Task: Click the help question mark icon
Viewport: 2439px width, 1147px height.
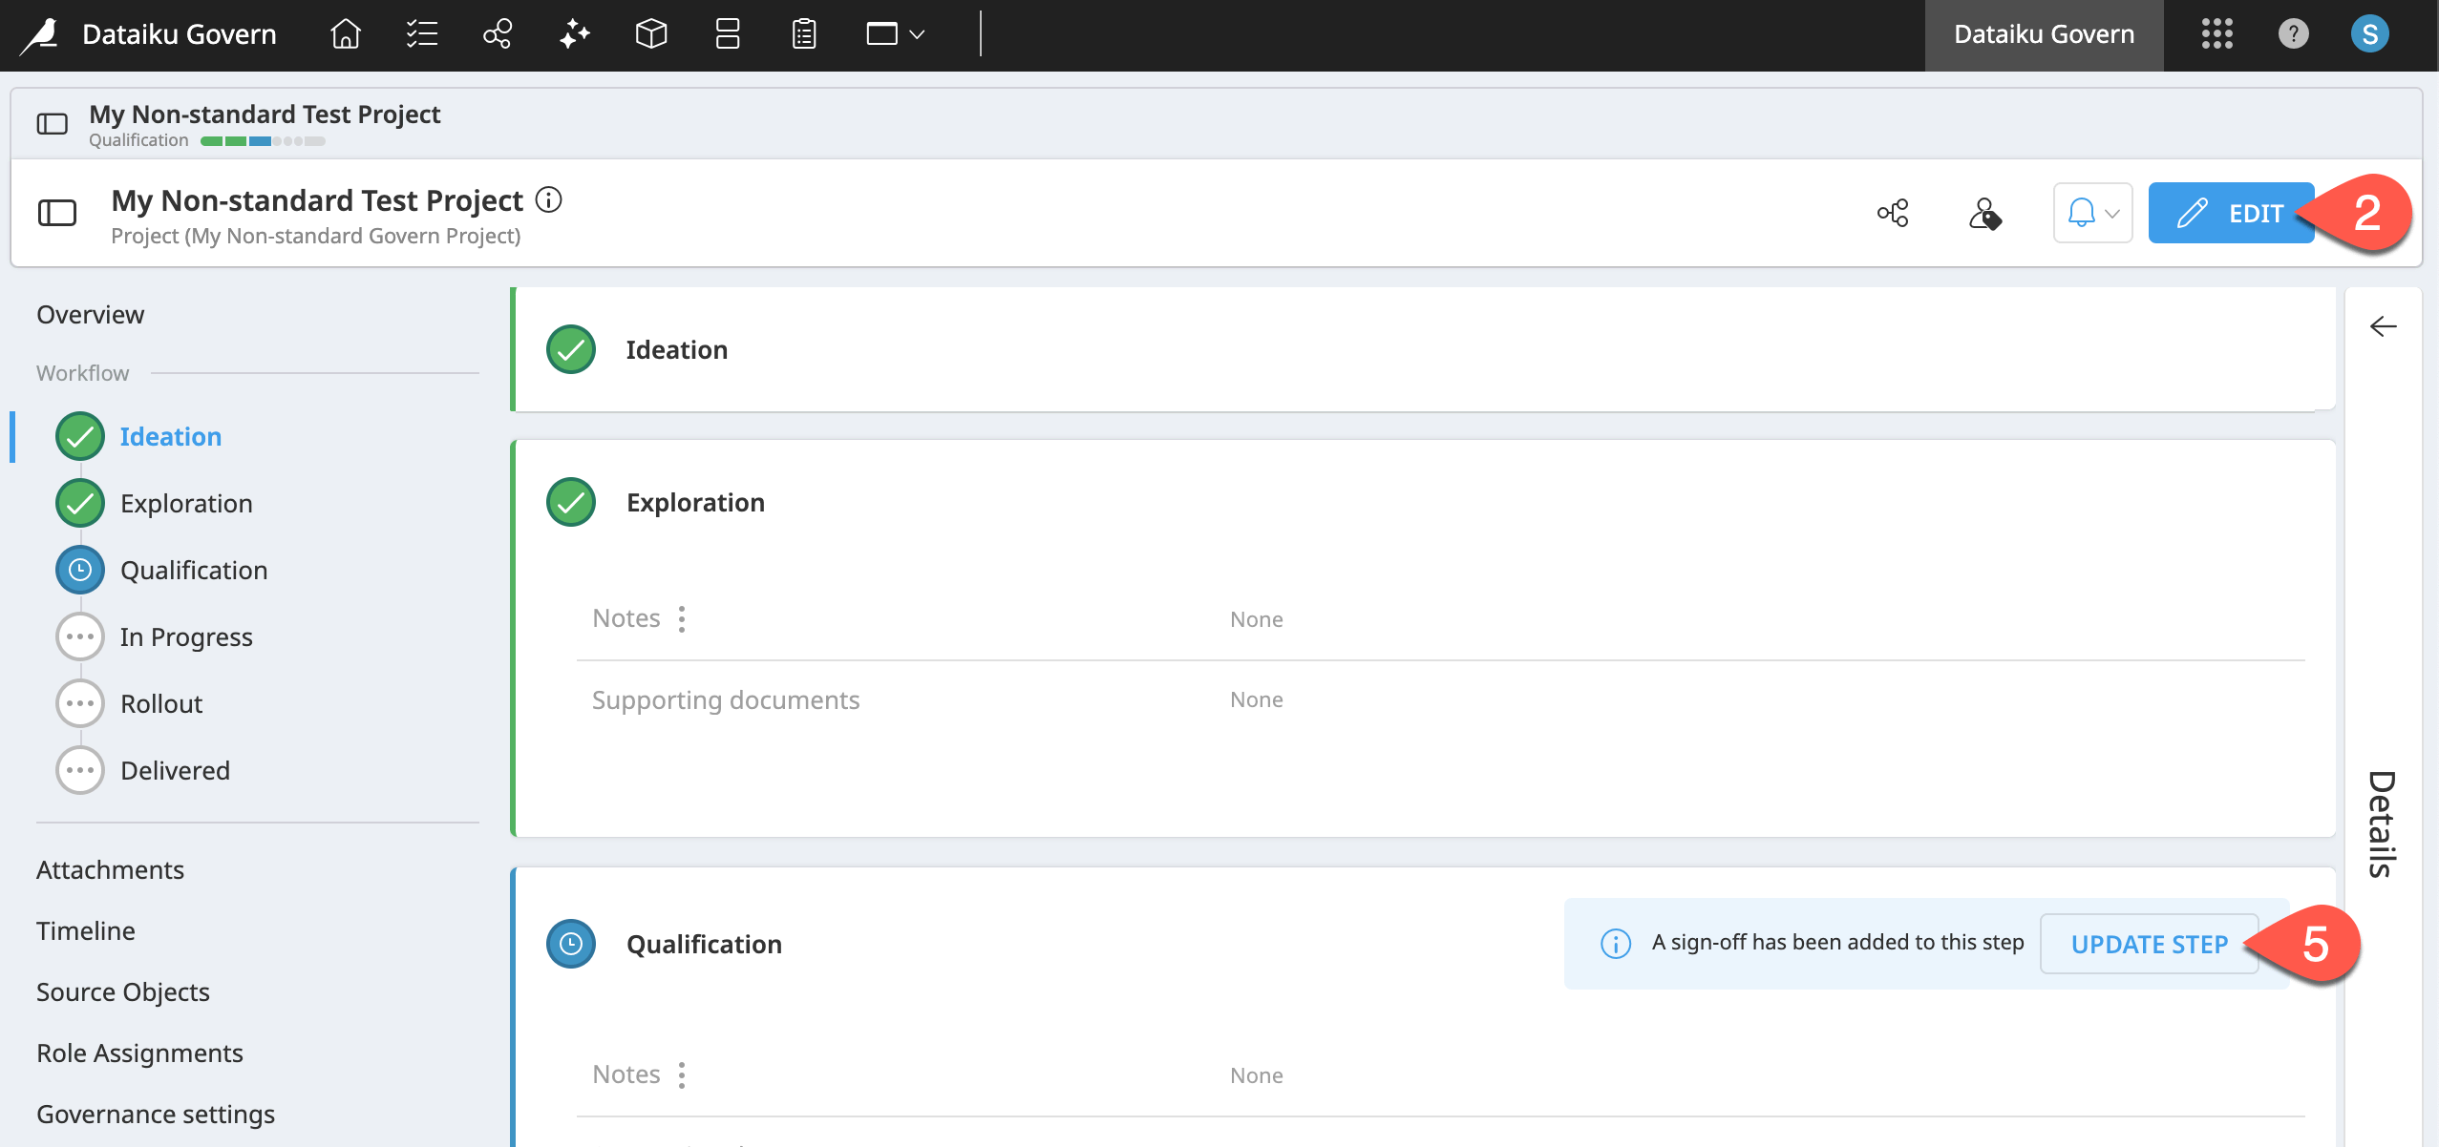Action: pyautogui.click(x=2293, y=34)
